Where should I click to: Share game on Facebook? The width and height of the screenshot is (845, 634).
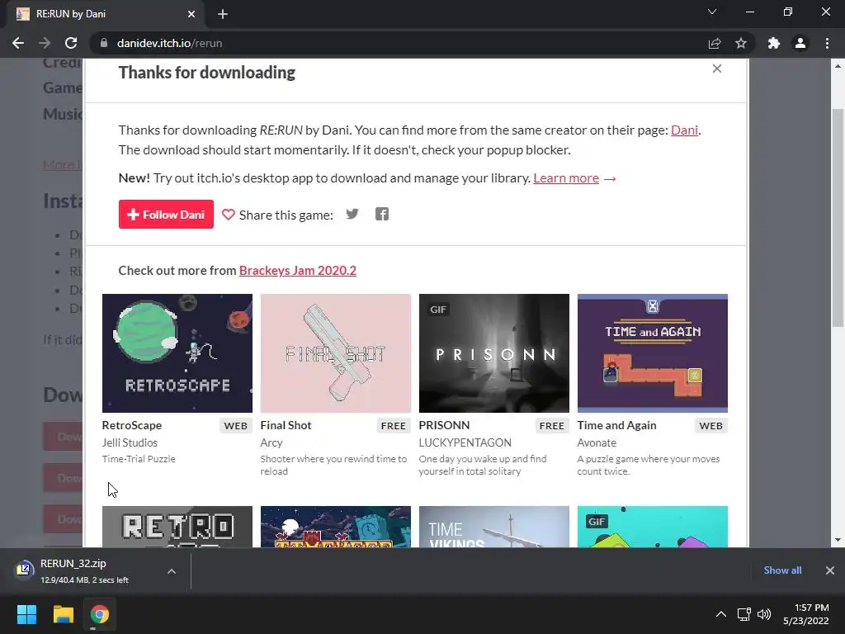click(x=382, y=214)
